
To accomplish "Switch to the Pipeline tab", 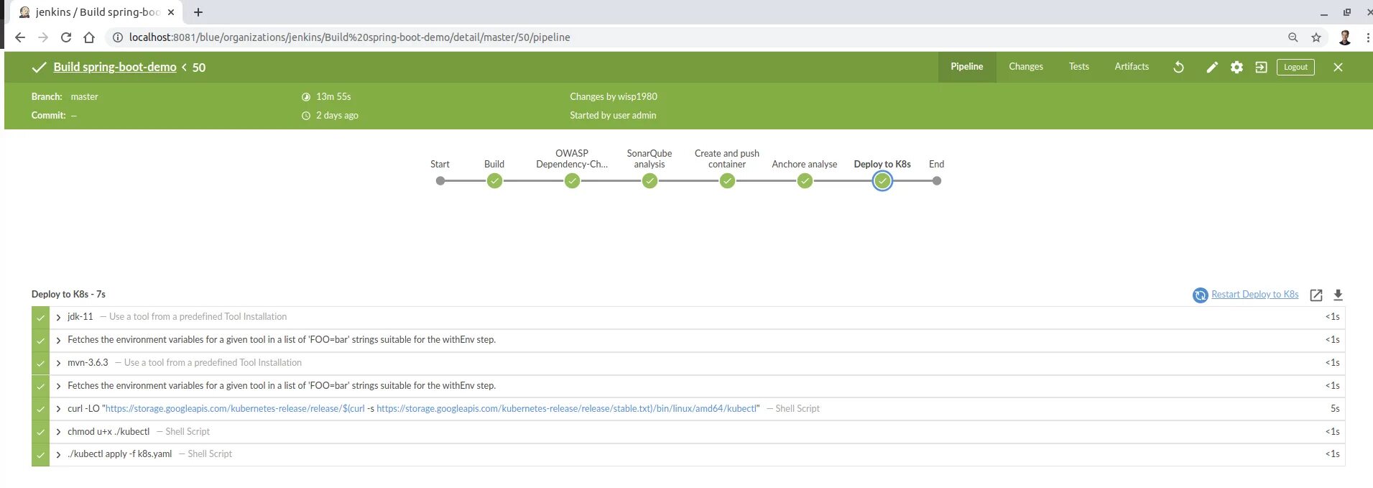I will pos(966,67).
